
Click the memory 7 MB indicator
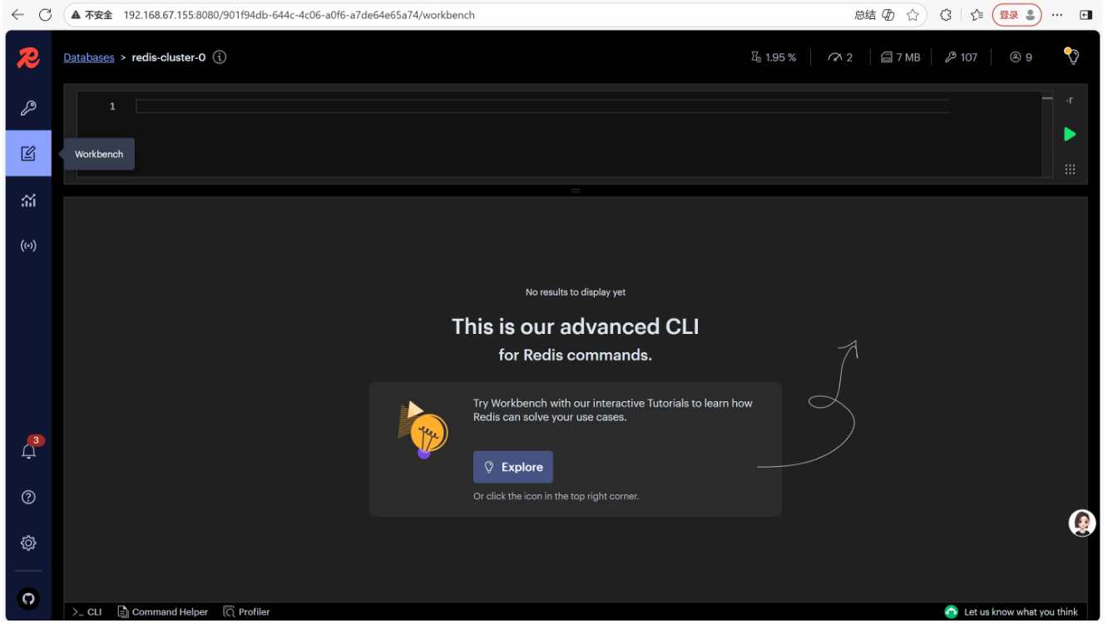[x=901, y=57]
